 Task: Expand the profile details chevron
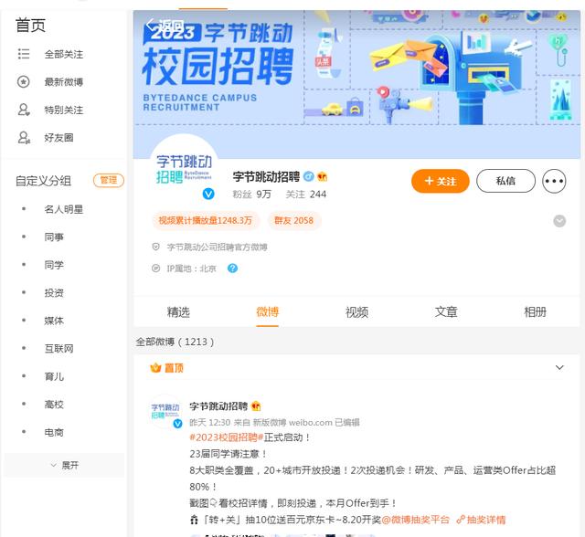tap(559, 221)
